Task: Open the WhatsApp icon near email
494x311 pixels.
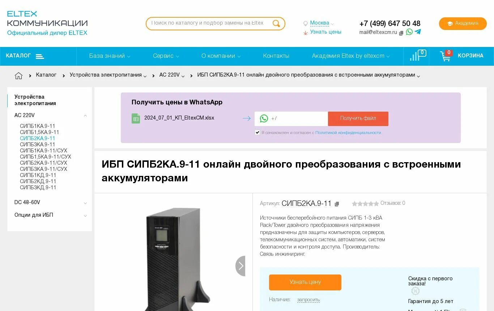Action: pyautogui.click(x=409, y=32)
